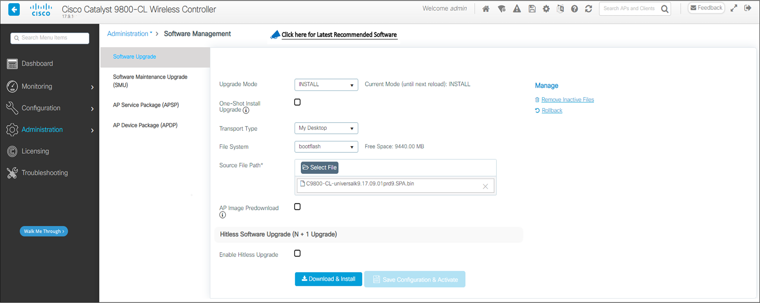Expand the Monitoring submenu chevron
This screenshot has height=303, width=760.
pyautogui.click(x=92, y=87)
